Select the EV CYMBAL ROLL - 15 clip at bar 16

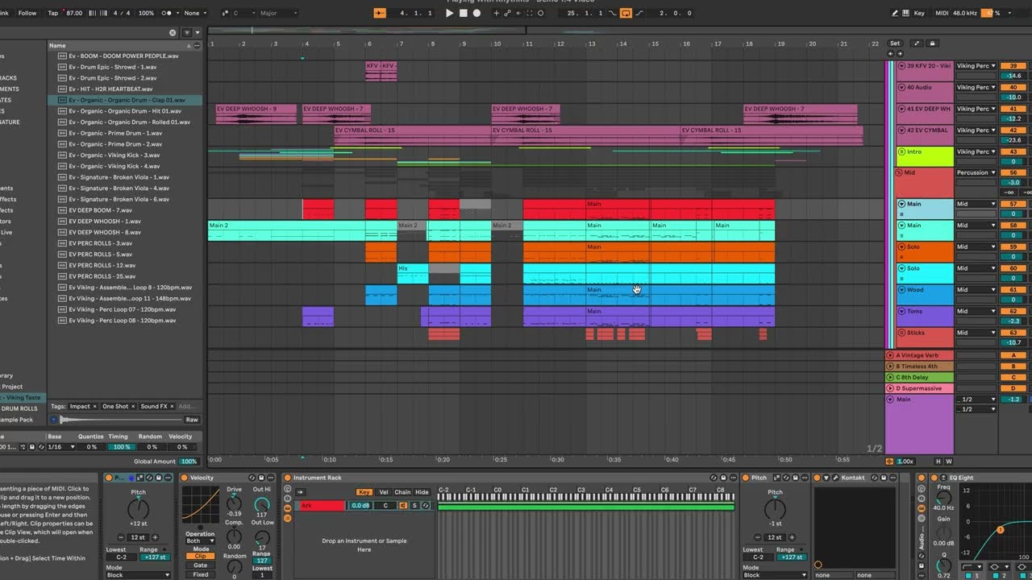pyautogui.click(x=772, y=135)
